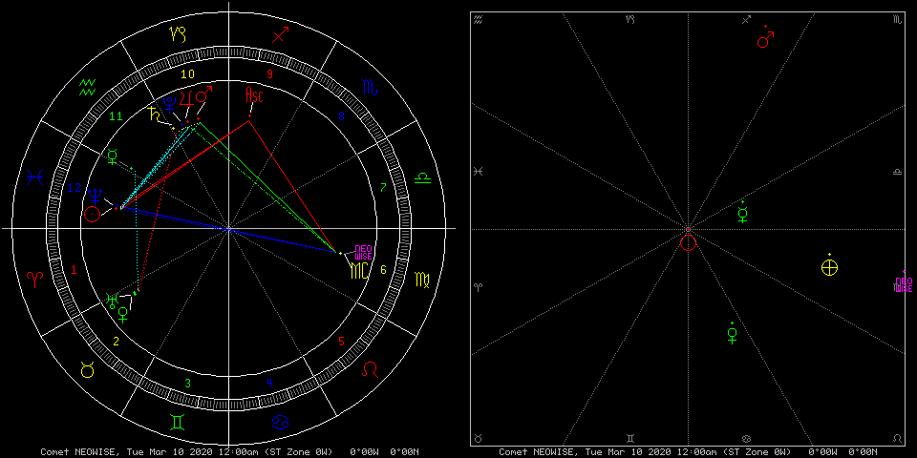The height and width of the screenshot is (458, 917).
Task: Select the Scorpio glyph on the wheel's outer ring
Action: pyautogui.click(x=370, y=87)
